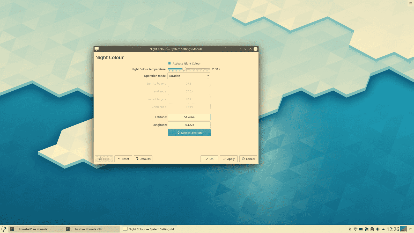Switch to the Night Colour taskbar entry

pyautogui.click(x=149, y=229)
